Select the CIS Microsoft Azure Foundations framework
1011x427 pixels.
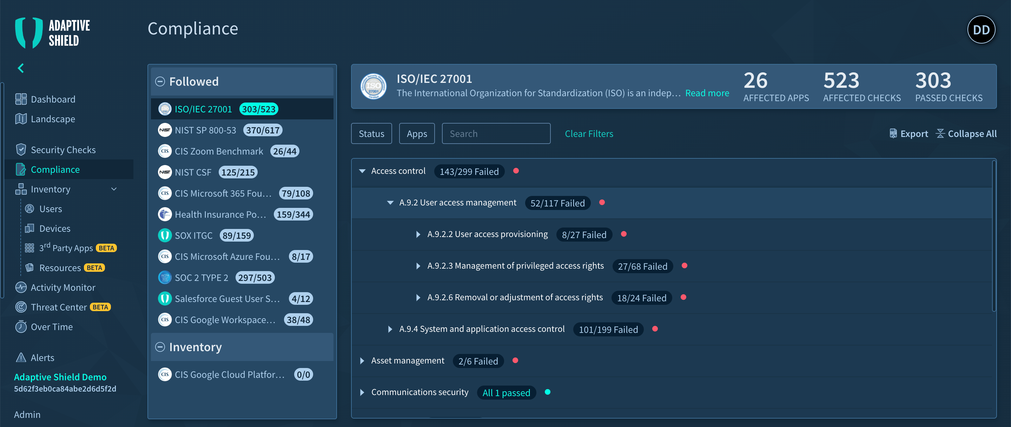click(x=242, y=256)
